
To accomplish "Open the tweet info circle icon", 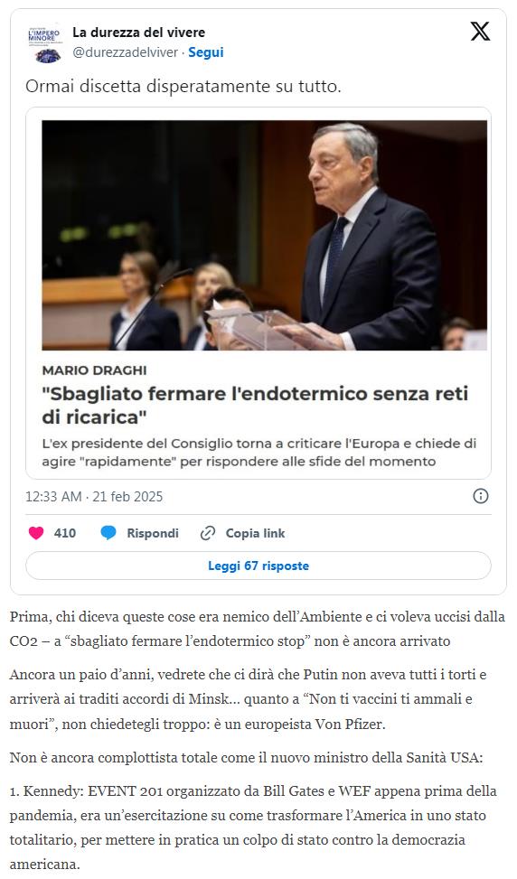I will coord(481,496).
